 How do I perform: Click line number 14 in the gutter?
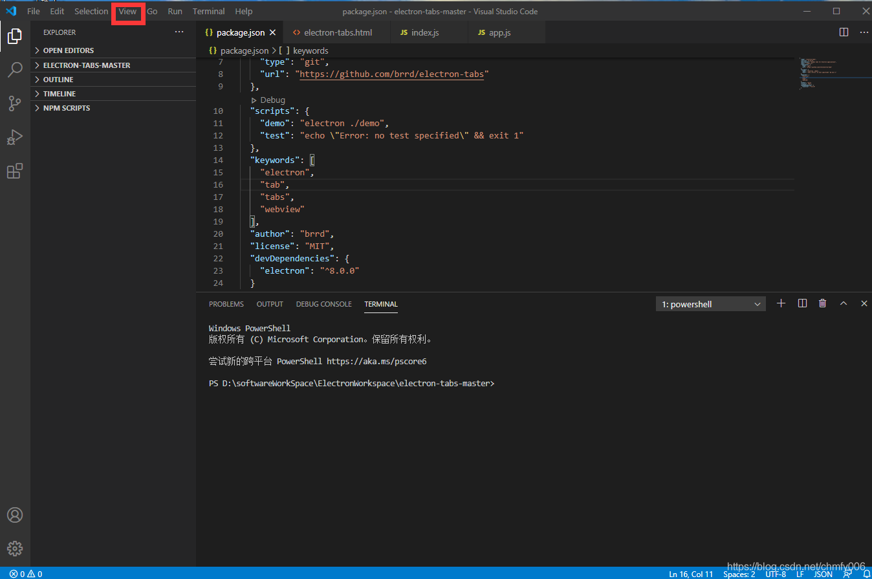pos(218,160)
